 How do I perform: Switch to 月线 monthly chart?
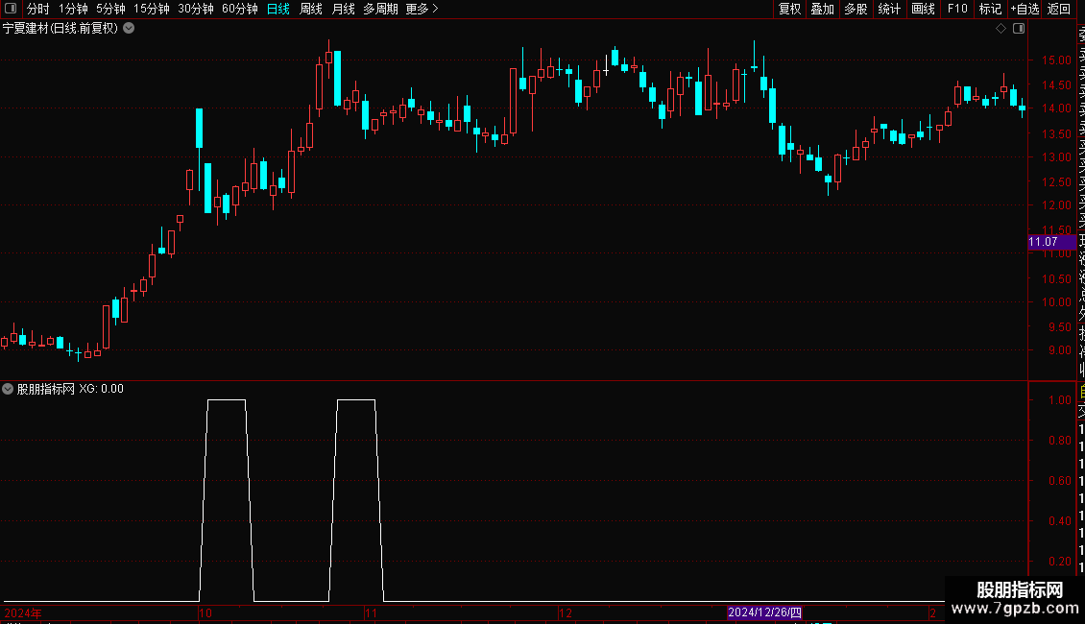(343, 9)
